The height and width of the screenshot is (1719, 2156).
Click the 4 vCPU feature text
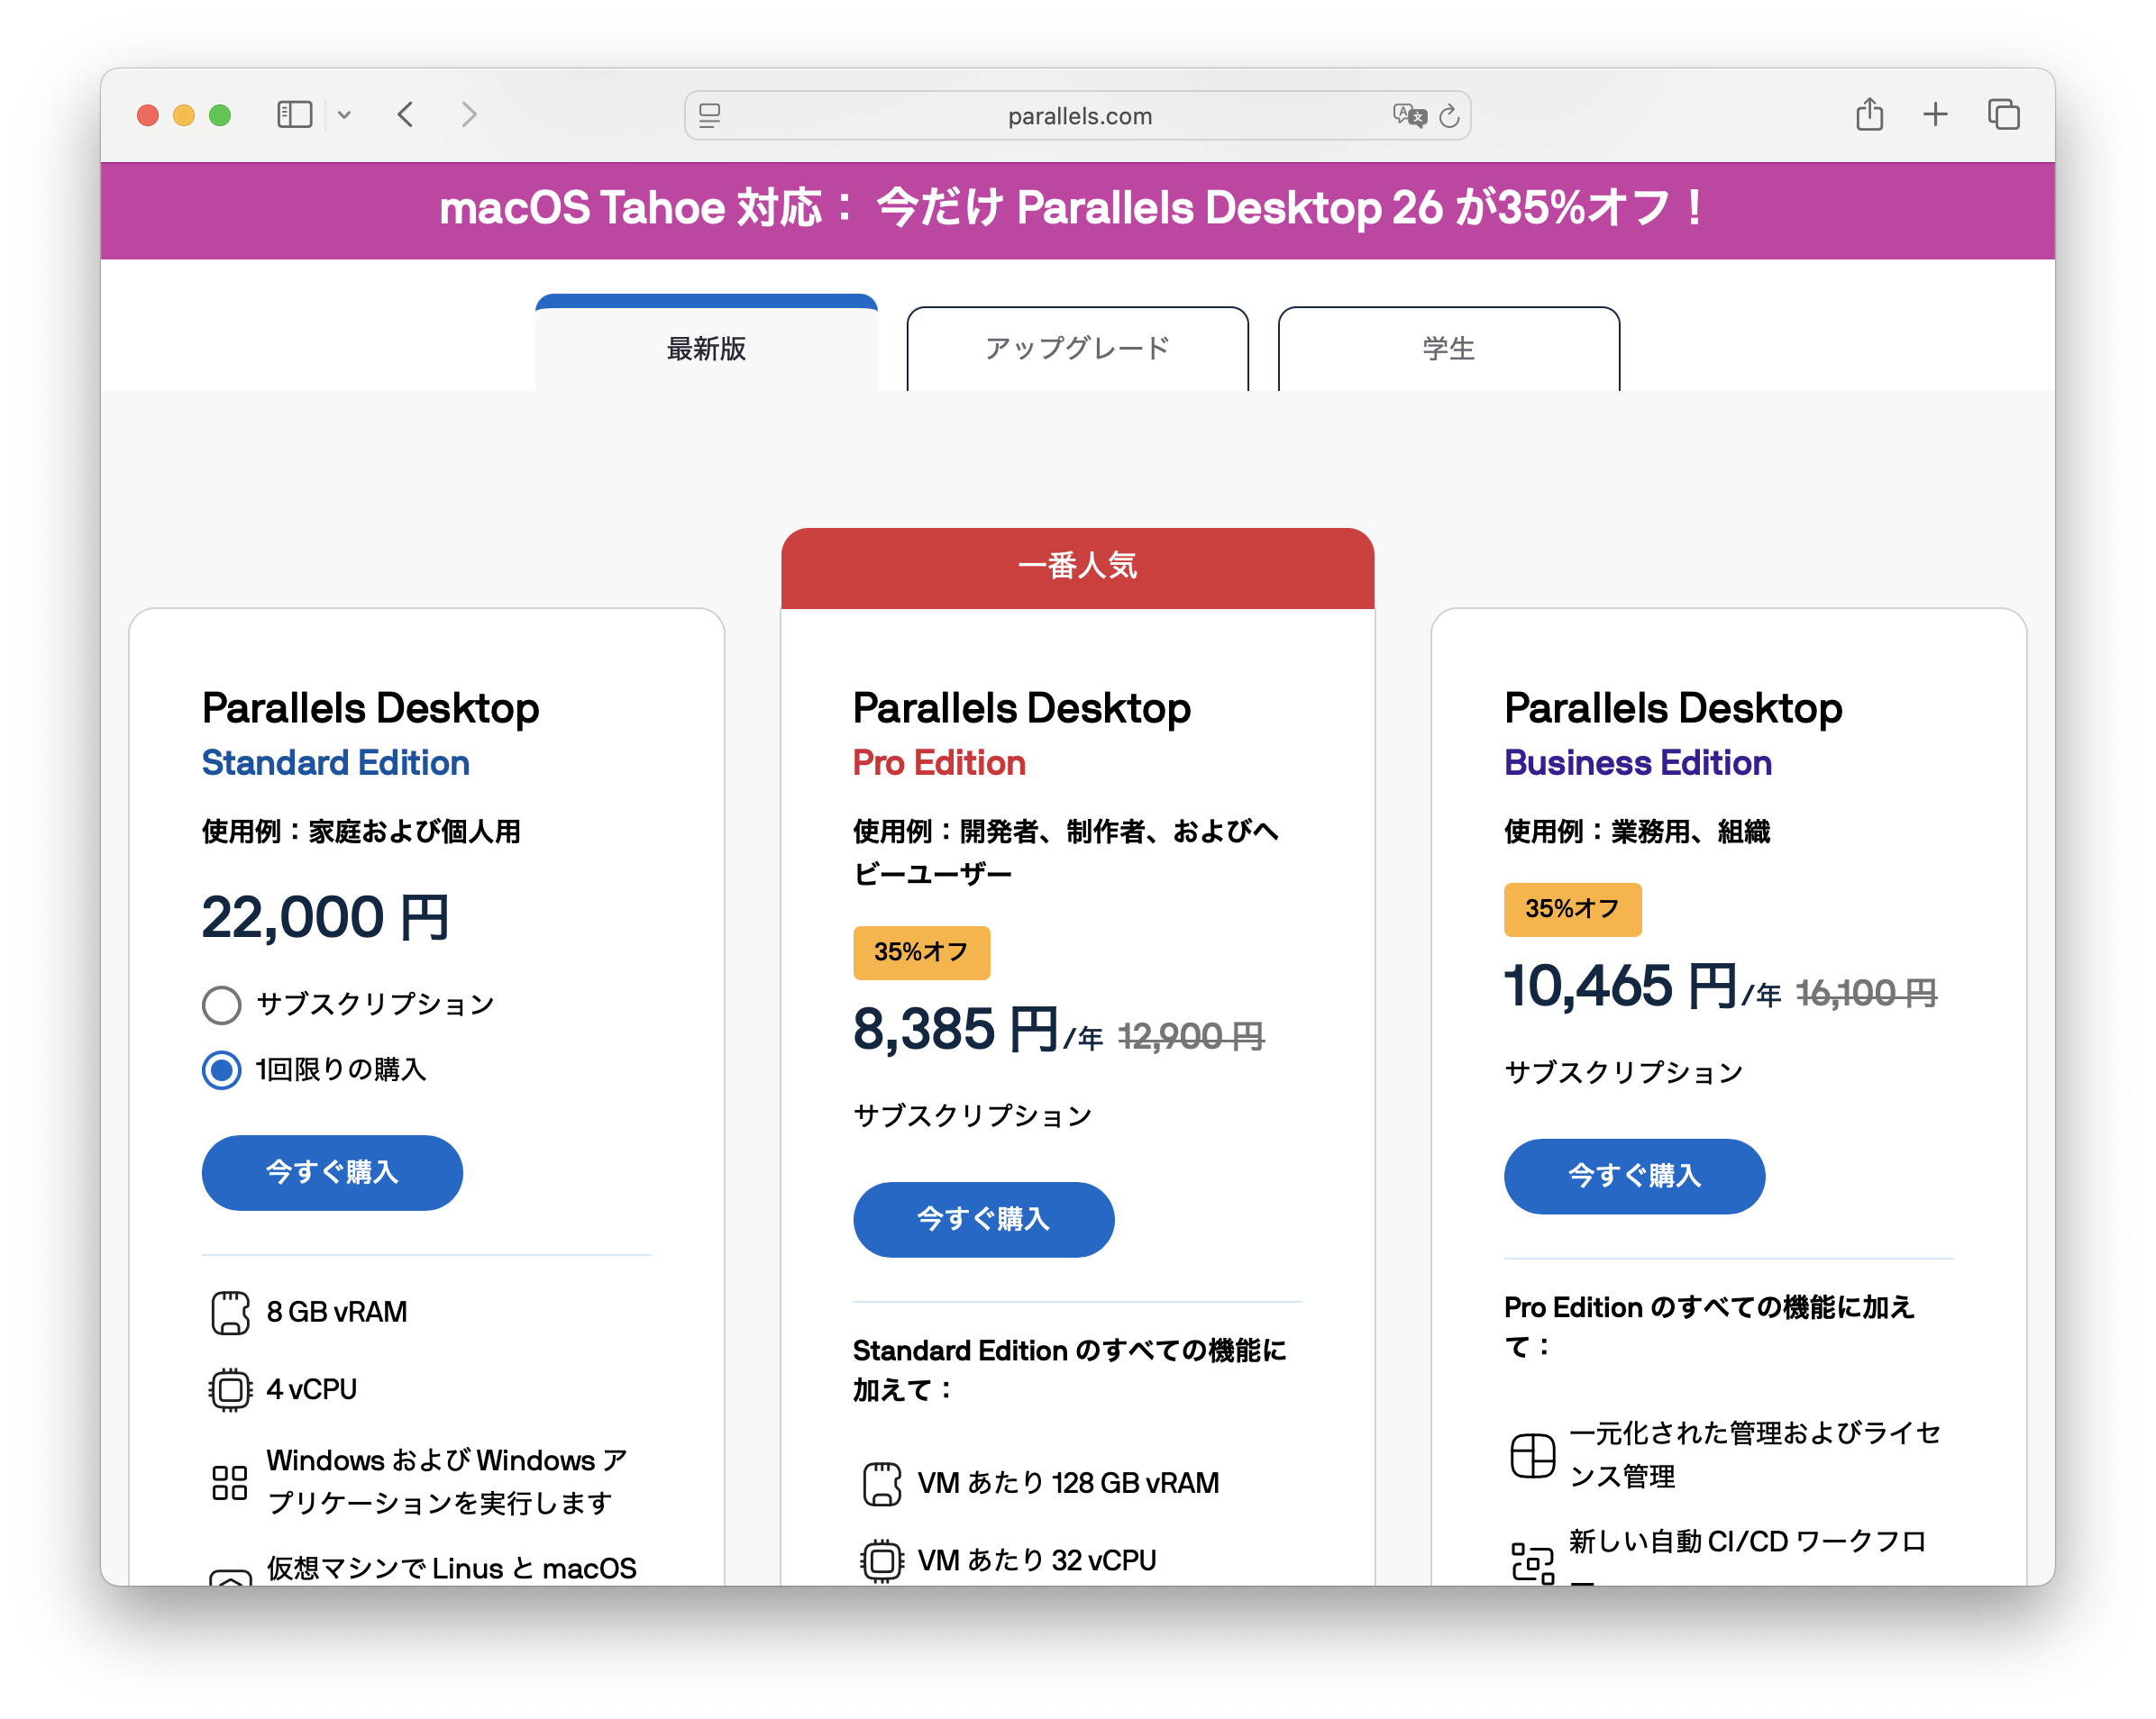311,1389
